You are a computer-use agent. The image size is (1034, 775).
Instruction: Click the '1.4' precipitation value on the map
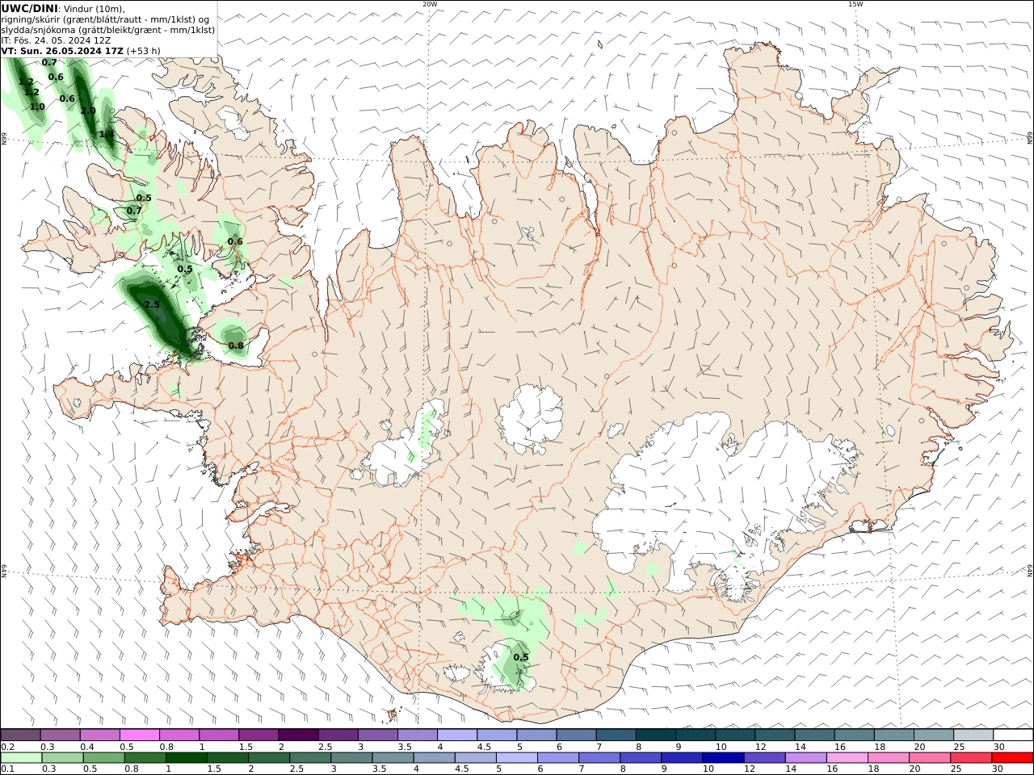click(x=107, y=134)
